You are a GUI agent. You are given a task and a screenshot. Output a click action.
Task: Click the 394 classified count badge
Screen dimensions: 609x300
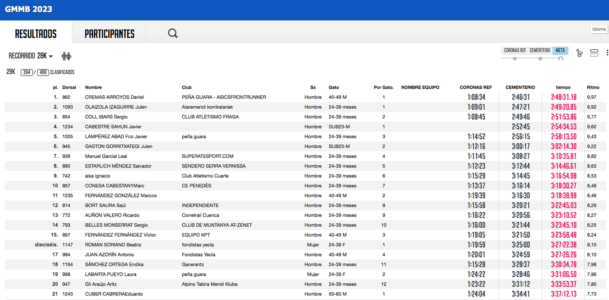coord(27,72)
